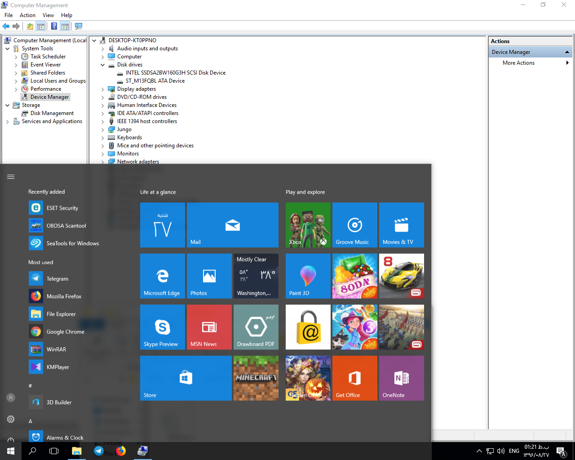Screen dimensions: 575x460
Task: Open the Drawboard PDF tile
Action: [x=256, y=327]
